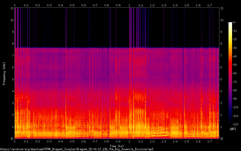Click the 1.7 tick on the bottom time axis
The image size is (241, 151).
(x=210, y=141)
